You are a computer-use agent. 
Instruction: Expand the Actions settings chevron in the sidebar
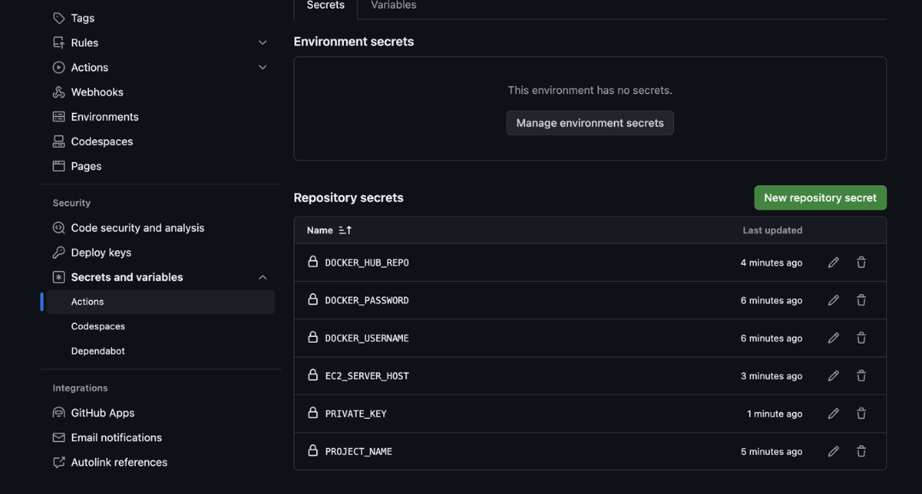(x=263, y=68)
